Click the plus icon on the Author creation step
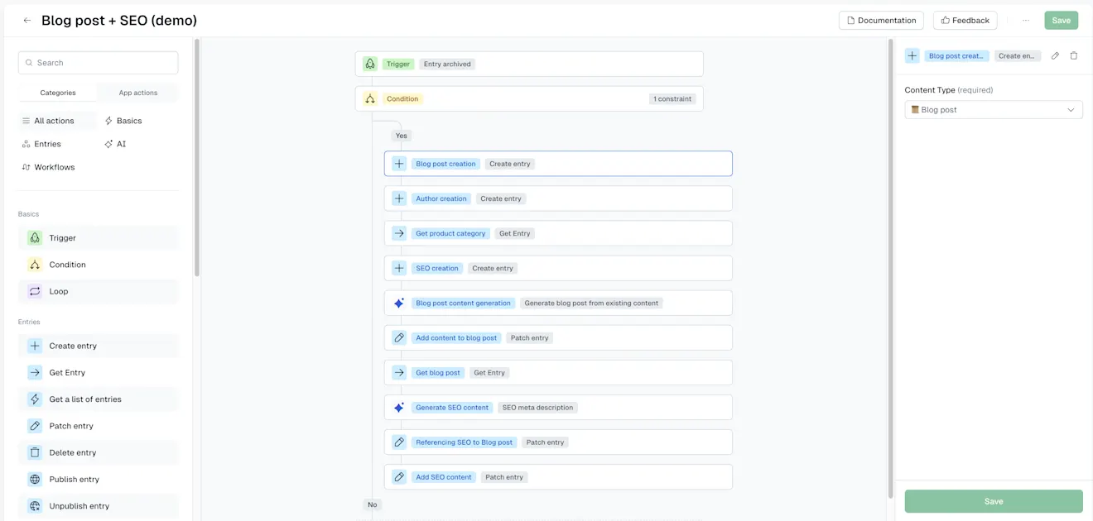 [x=398, y=198]
